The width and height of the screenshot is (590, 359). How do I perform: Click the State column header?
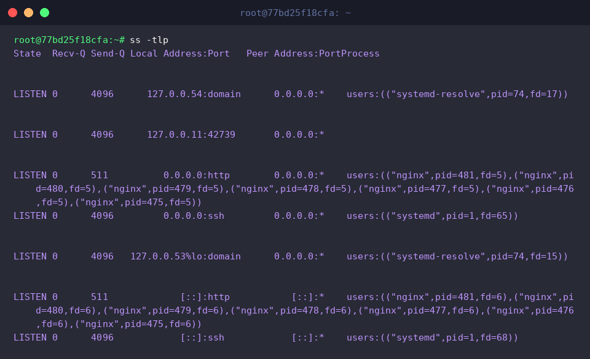(x=28, y=53)
